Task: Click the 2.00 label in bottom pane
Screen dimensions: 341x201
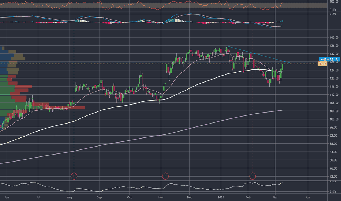Action: (x=333, y=192)
